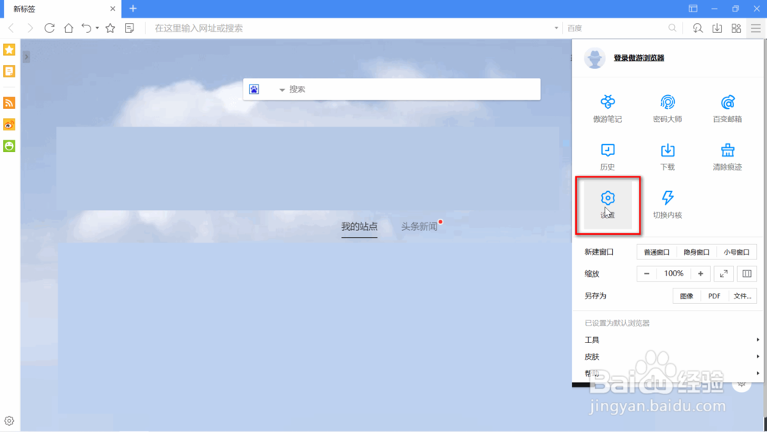
Task: Open the download manager toolbar icon
Action: click(717, 28)
